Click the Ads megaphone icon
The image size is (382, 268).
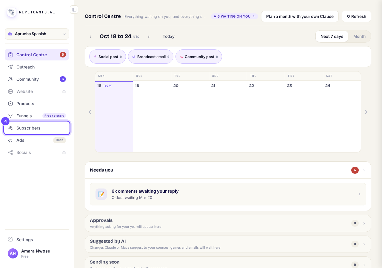click(x=10, y=140)
